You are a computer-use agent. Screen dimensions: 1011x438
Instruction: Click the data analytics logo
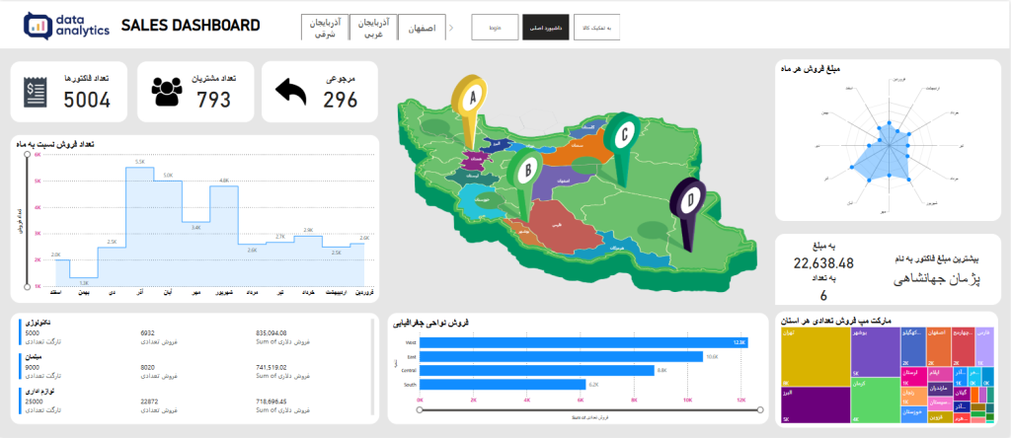(x=62, y=27)
